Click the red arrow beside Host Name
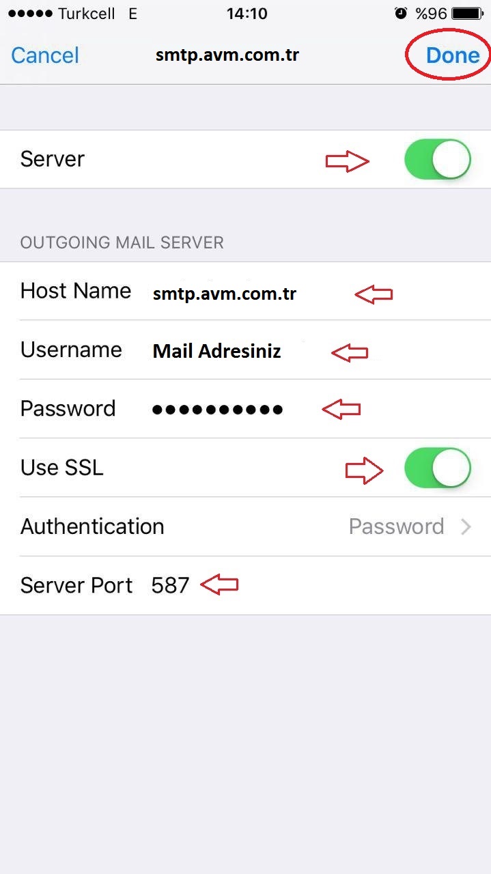The width and height of the screenshot is (491, 874). coord(374,294)
